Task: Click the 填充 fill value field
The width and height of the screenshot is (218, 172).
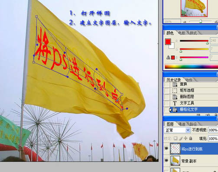Action: (x=213, y=139)
